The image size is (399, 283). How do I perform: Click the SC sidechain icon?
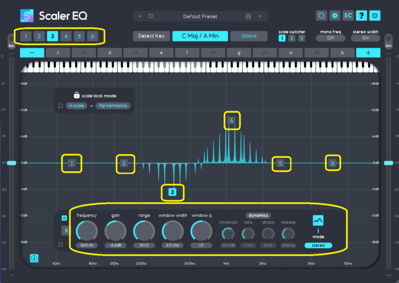(x=348, y=15)
